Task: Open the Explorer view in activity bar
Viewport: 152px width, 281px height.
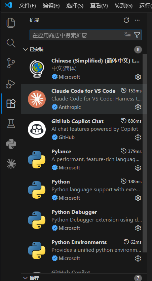Action: (x=11, y=23)
